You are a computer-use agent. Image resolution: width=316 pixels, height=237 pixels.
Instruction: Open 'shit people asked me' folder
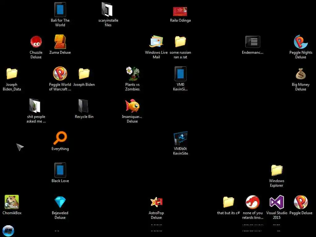(x=35, y=106)
